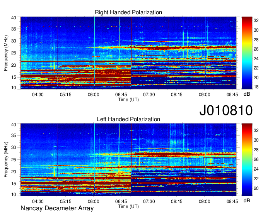Viewport: 263px width, 213px height.
Task: Click 05:15 time tick under Left Handed plot
Action: tap(66, 201)
